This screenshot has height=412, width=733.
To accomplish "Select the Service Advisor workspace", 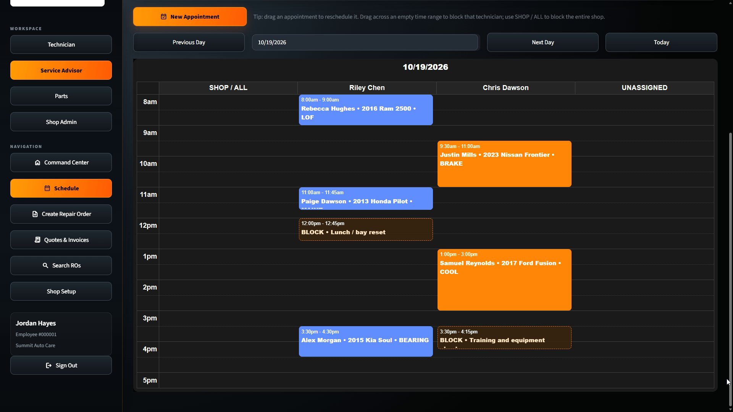I will [x=61, y=70].
